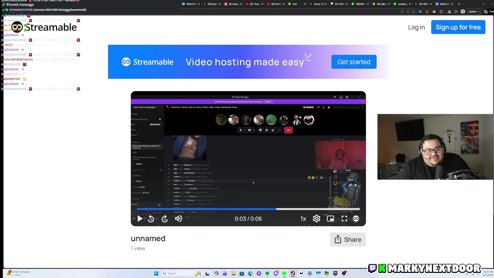Click the Streamable header logo
494x278 pixels.
coord(44,27)
